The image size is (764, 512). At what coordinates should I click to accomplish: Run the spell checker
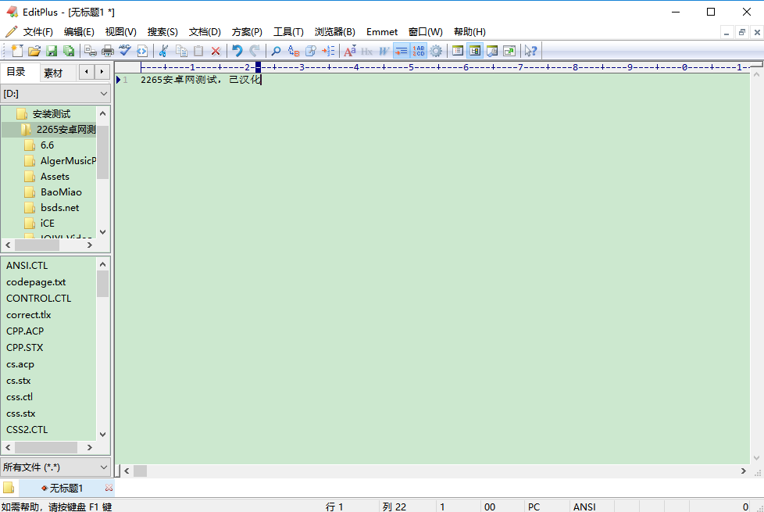124,50
